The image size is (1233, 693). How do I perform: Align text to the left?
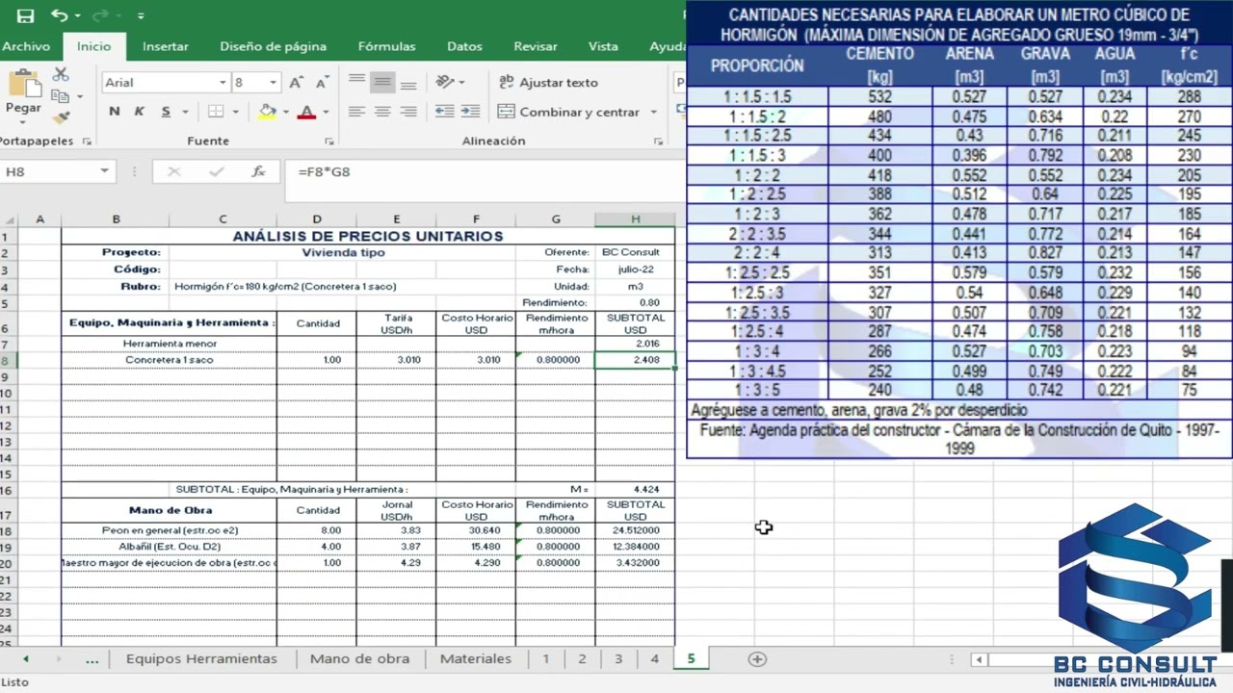tap(356, 112)
